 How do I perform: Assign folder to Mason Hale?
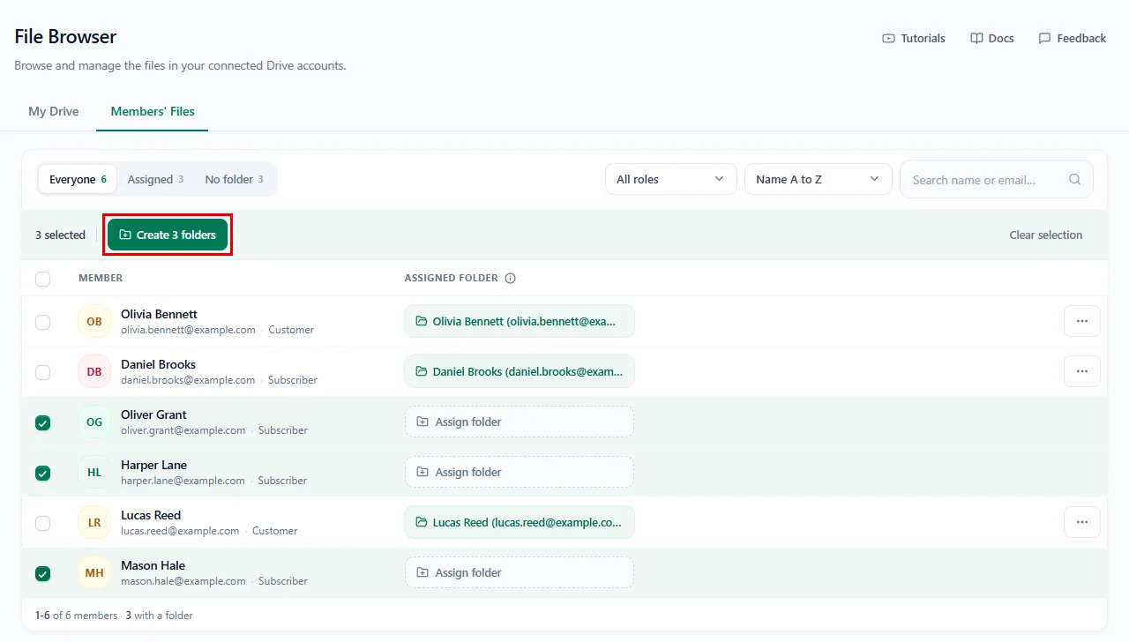[x=520, y=572]
